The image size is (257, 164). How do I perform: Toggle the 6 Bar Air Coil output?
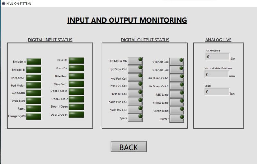[x=177, y=62]
